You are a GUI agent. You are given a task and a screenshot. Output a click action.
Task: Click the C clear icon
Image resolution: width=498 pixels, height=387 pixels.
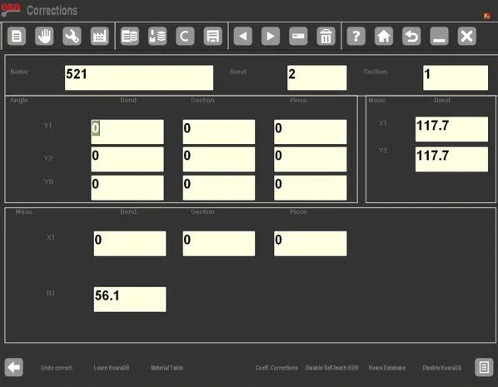point(185,36)
